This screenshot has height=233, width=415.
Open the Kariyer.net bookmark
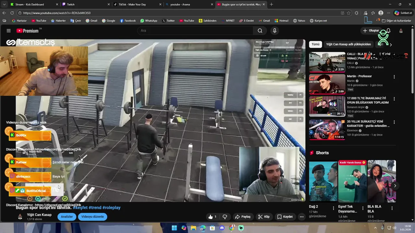click(318, 21)
